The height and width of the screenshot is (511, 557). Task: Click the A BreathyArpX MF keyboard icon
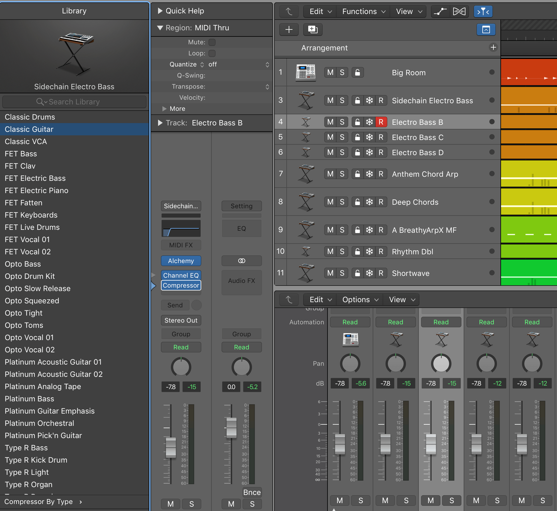(306, 230)
